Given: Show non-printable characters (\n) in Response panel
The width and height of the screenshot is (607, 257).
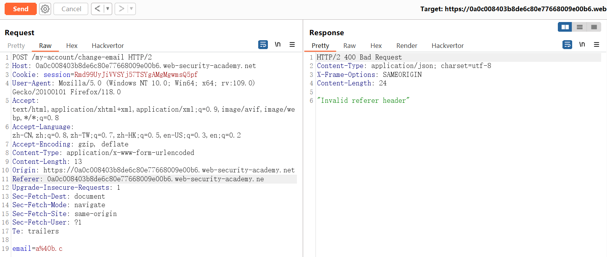Looking at the screenshot, I should [x=582, y=45].
